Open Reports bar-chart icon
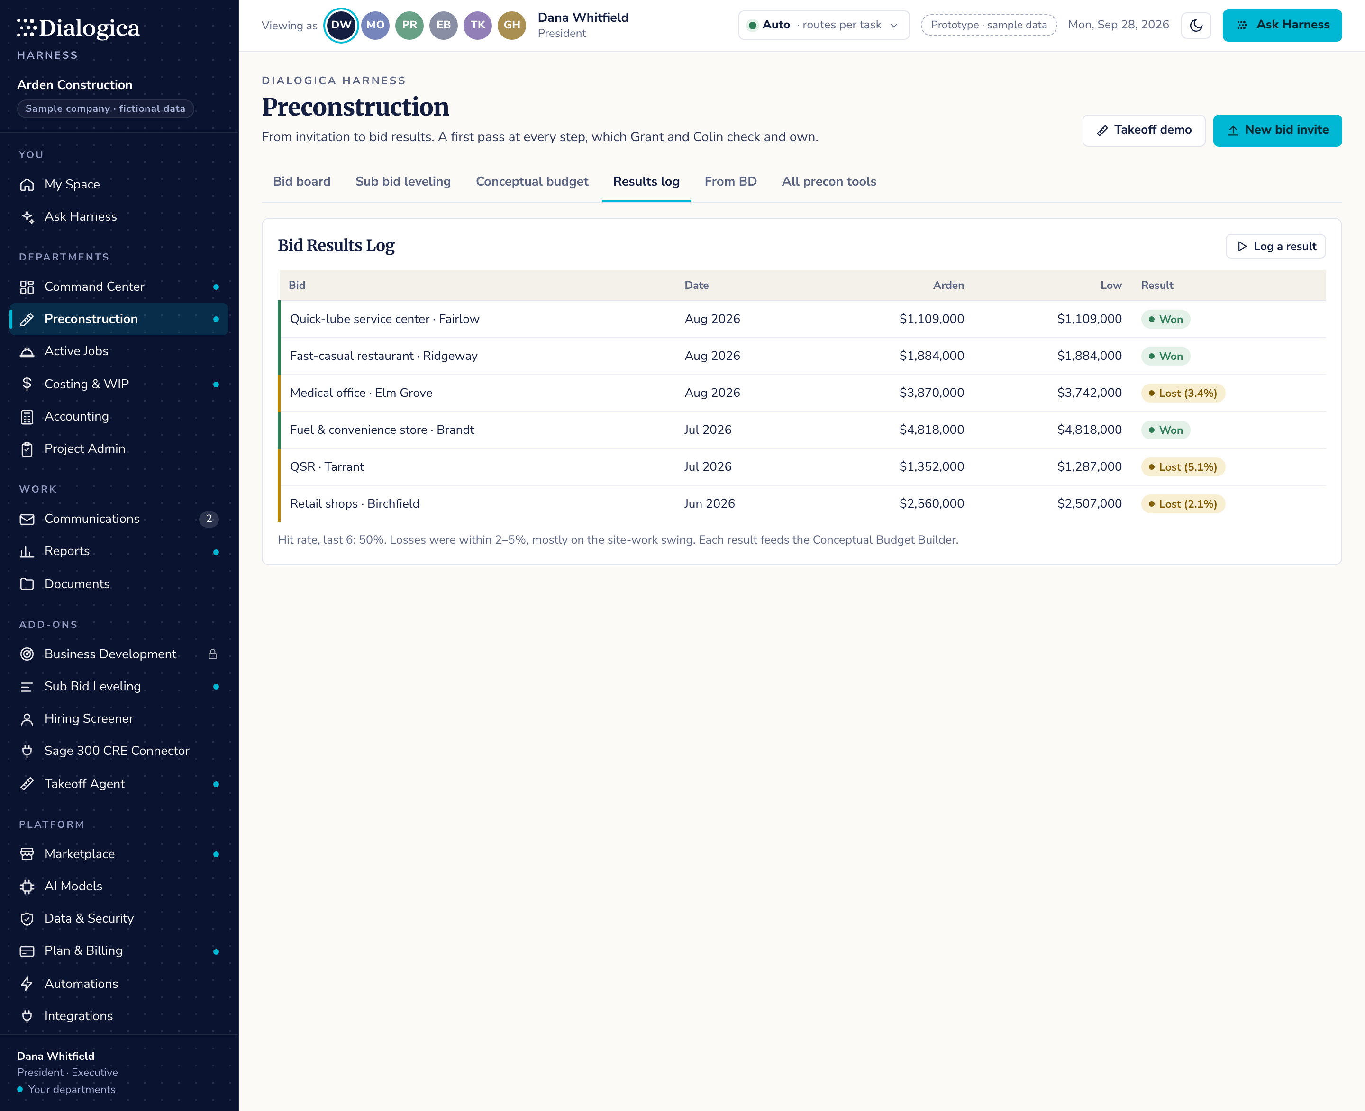The image size is (1365, 1111). pyautogui.click(x=27, y=551)
